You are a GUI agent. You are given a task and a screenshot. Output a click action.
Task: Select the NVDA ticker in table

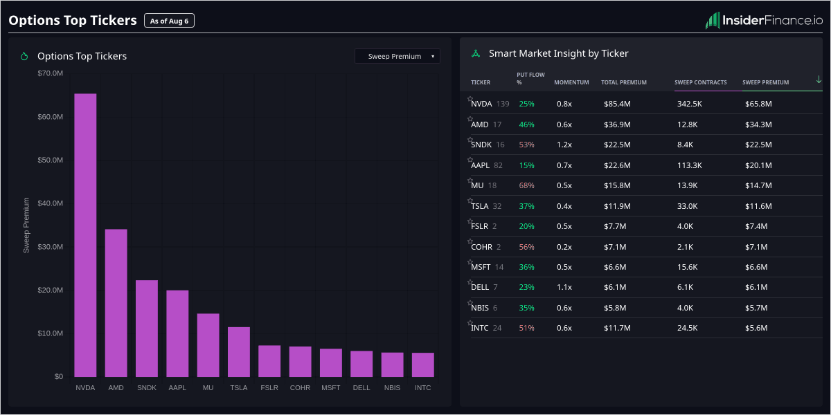481,104
